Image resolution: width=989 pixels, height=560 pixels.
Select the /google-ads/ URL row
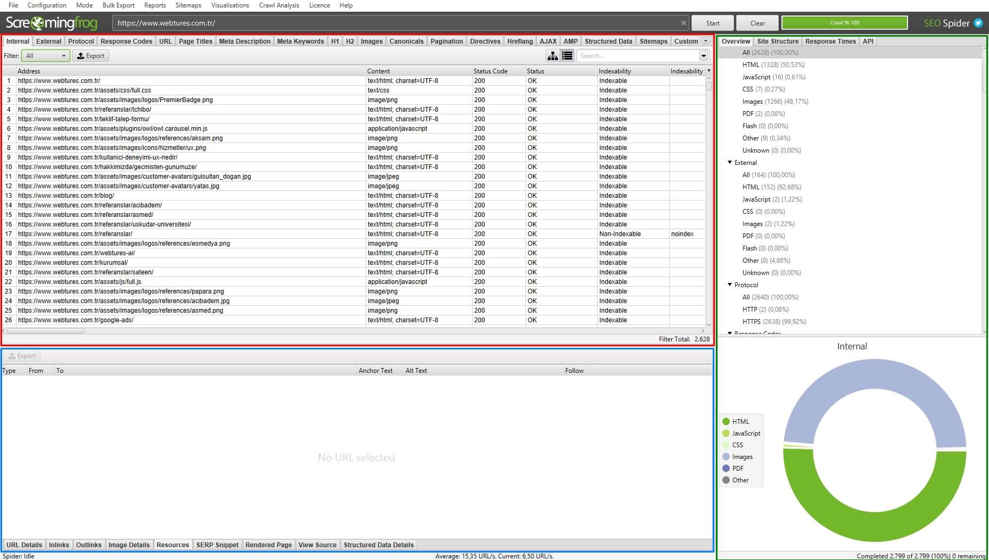coord(355,320)
